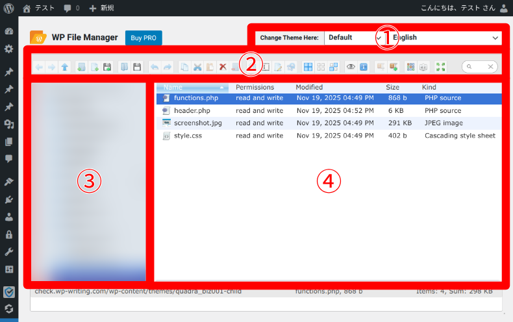Click the Buy PRO button
Viewport: 513px width, 322px height.
click(144, 38)
